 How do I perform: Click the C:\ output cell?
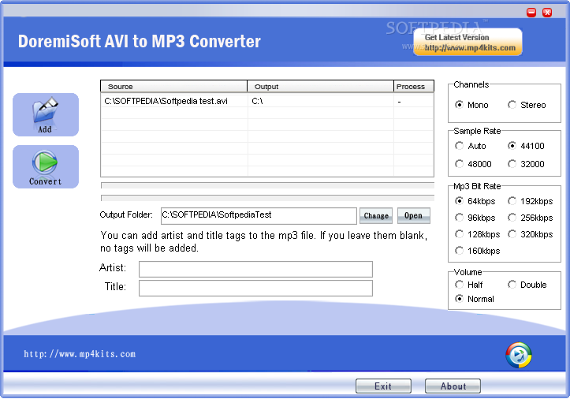tap(321, 101)
